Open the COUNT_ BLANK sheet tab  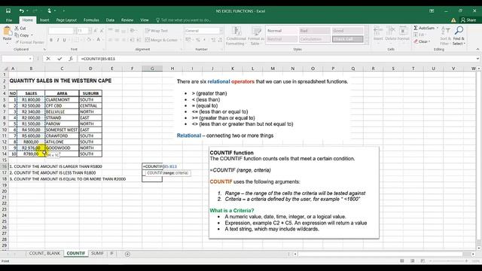pyautogui.click(x=45, y=254)
